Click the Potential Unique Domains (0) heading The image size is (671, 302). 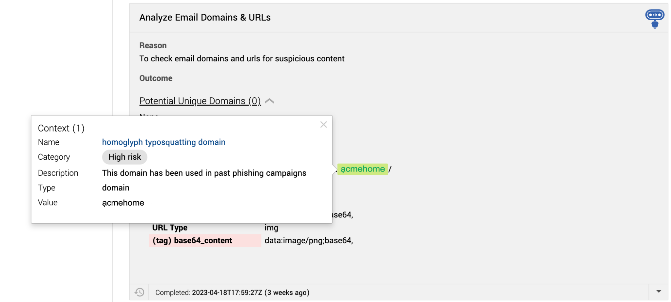(200, 101)
